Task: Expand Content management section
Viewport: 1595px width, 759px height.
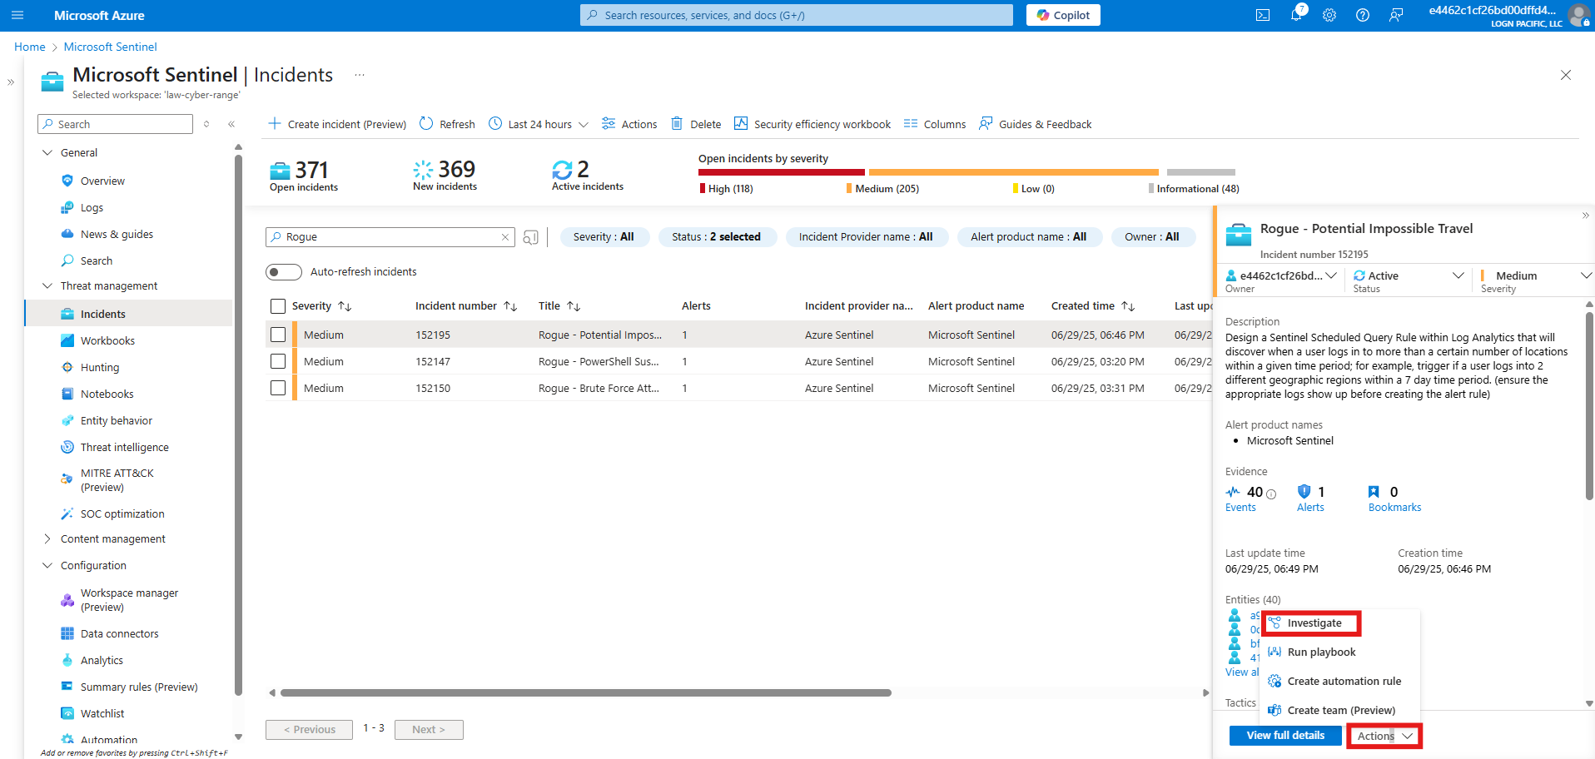Action: click(x=112, y=539)
